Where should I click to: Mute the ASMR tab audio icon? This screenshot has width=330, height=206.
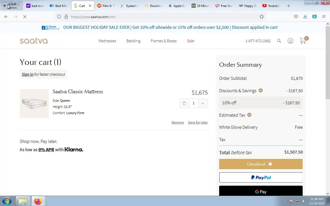pos(5,6)
